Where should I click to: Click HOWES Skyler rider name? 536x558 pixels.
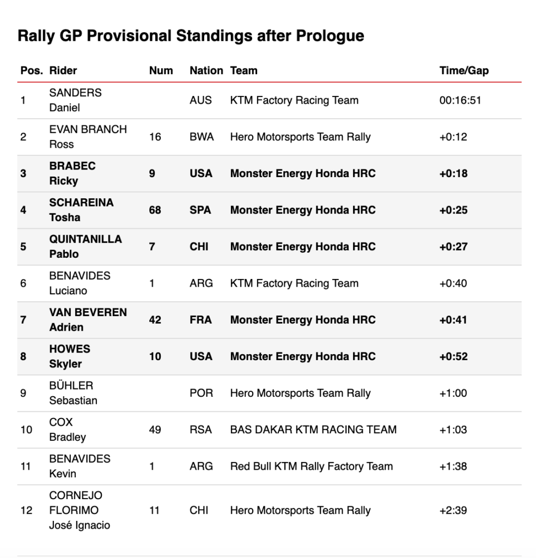click(x=70, y=356)
